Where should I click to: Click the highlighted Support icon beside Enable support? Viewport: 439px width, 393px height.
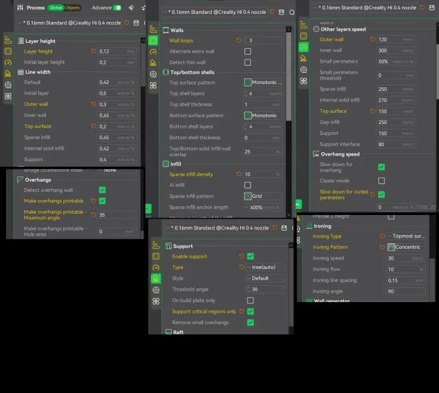click(156, 278)
